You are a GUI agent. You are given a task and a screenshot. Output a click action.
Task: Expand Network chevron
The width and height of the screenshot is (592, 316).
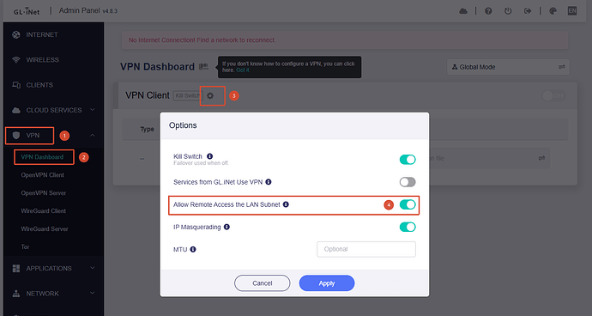pos(92,294)
